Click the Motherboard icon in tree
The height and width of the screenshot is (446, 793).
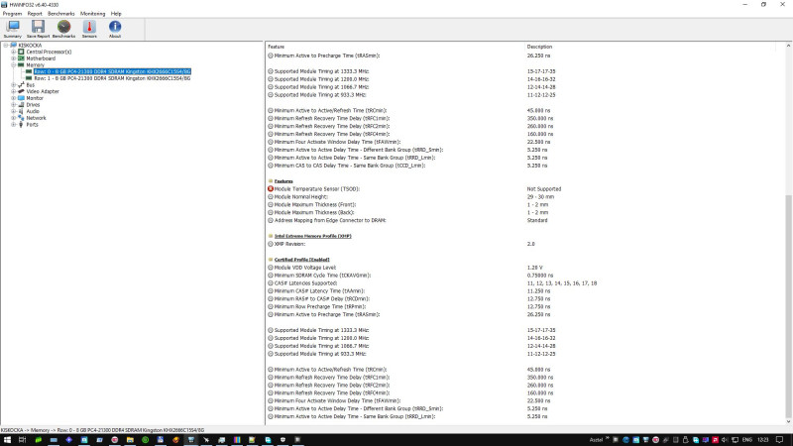[x=21, y=58]
